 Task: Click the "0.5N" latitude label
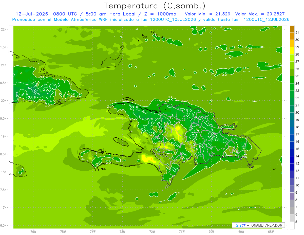point(4,83)
